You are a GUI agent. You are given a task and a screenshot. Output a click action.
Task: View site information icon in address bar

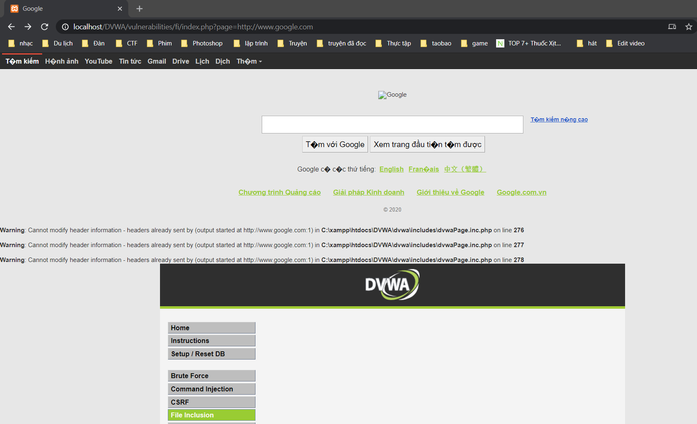click(65, 27)
